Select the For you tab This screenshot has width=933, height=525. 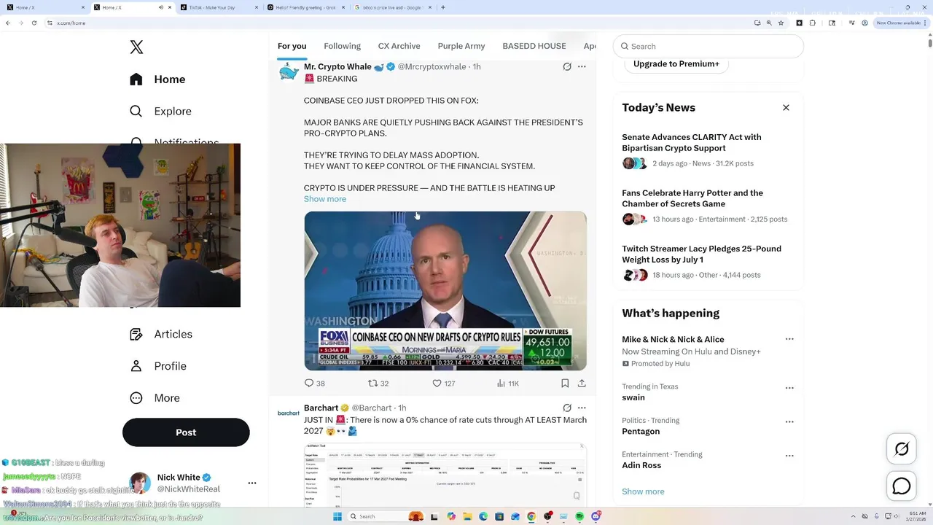[x=292, y=46]
